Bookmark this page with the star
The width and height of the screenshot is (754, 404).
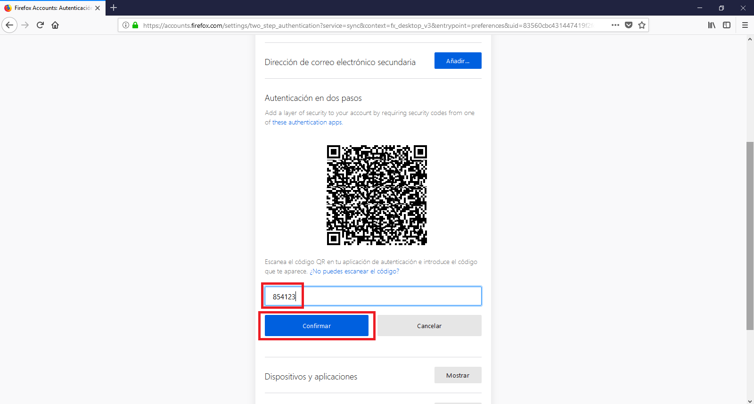(x=642, y=25)
